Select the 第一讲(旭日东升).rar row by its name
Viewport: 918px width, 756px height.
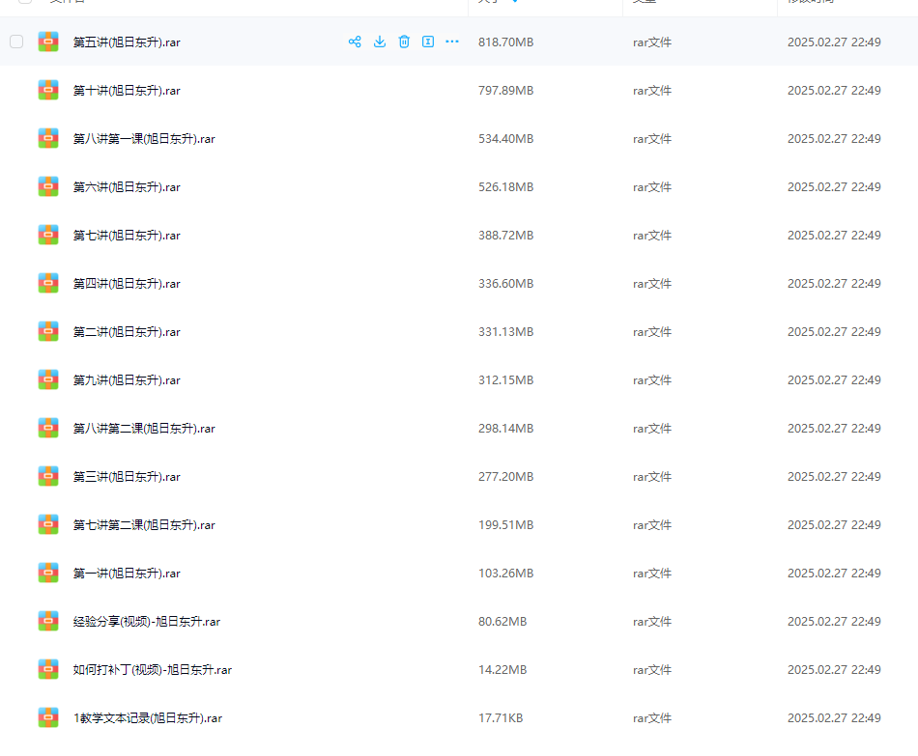click(x=127, y=574)
